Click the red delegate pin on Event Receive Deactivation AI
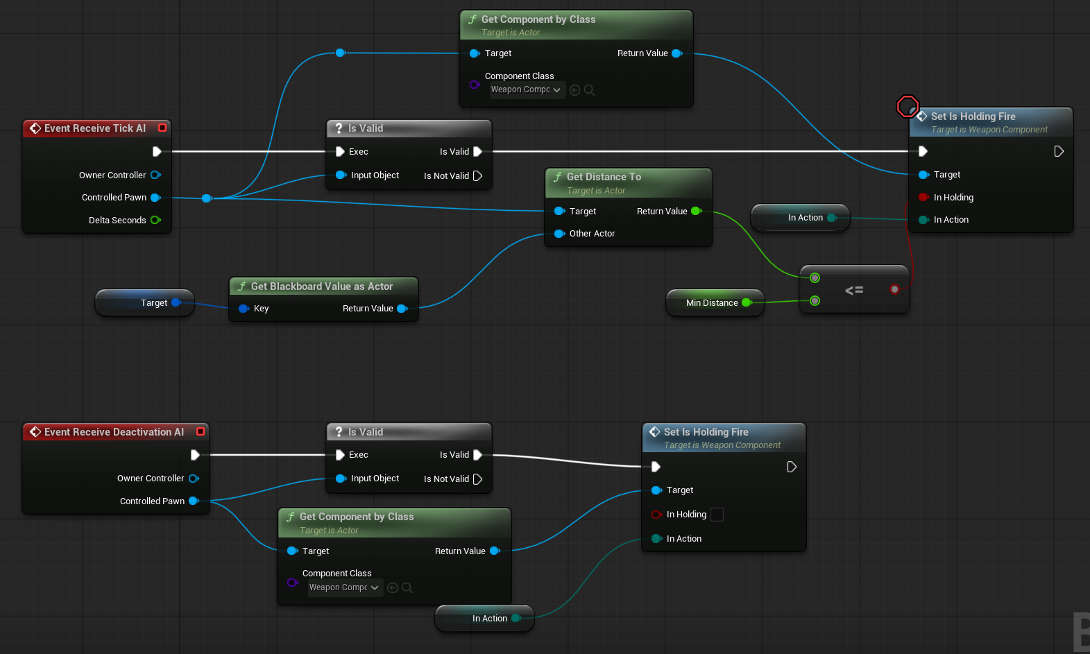This screenshot has width=1090, height=654. [201, 431]
